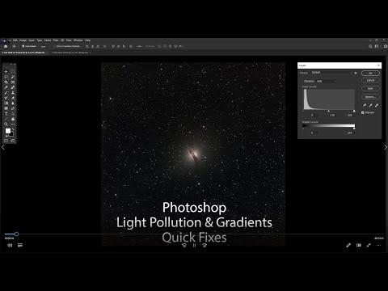The height and width of the screenshot is (291, 388).
Task: Open the workspace switcher dropdown
Action: tap(377, 46)
